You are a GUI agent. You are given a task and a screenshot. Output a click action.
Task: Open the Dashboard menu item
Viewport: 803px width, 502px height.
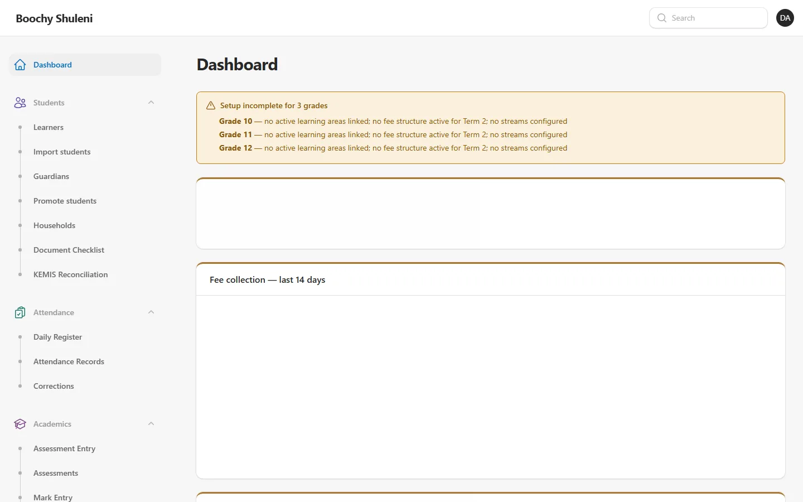pos(85,65)
